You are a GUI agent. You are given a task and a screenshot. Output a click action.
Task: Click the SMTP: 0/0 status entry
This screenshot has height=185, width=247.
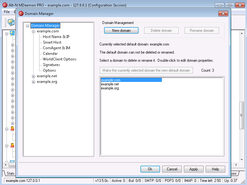(153, 181)
